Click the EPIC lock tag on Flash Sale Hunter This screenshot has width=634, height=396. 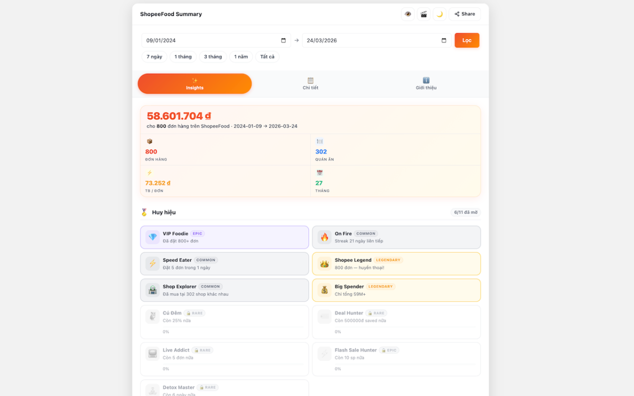[389, 350]
